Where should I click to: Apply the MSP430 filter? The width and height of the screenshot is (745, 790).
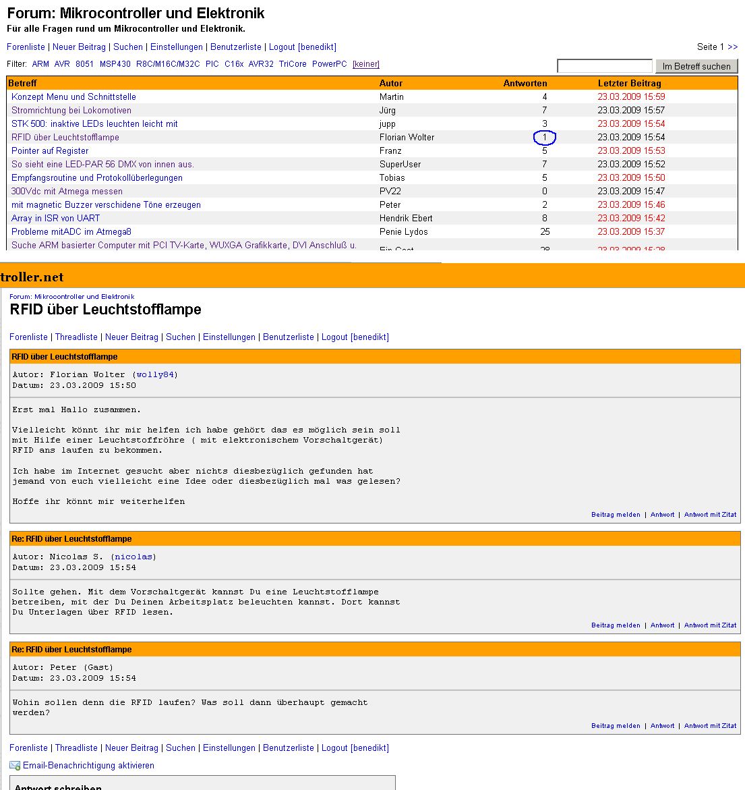tap(115, 64)
